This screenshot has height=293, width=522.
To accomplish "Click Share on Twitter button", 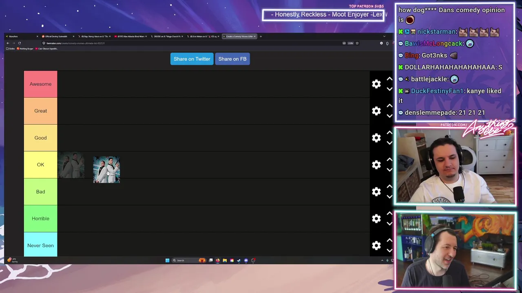I will (192, 59).
